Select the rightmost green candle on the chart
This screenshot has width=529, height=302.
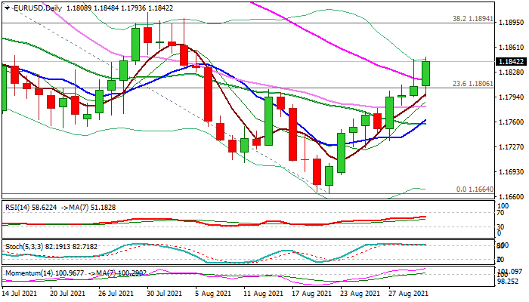pos(425,72)
